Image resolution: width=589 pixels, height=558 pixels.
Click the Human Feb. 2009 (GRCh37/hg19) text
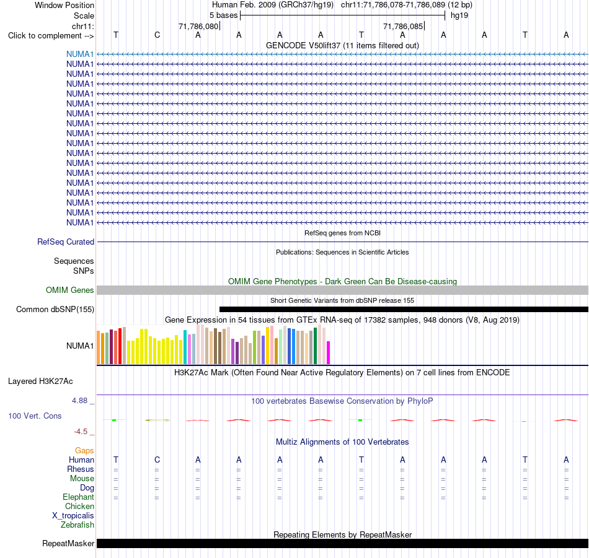273,5
